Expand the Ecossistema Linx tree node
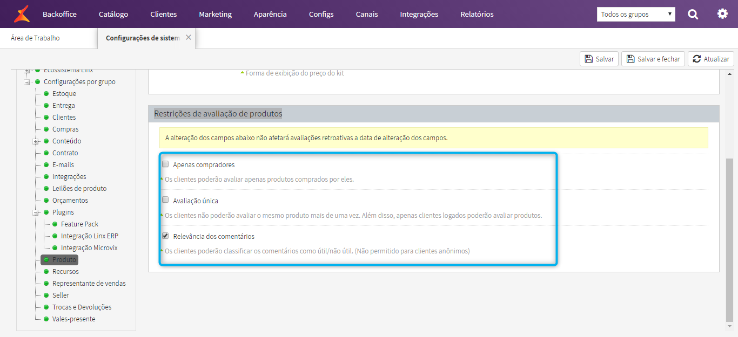The width and height of the screenshot is (738, 337). [27, 71]
